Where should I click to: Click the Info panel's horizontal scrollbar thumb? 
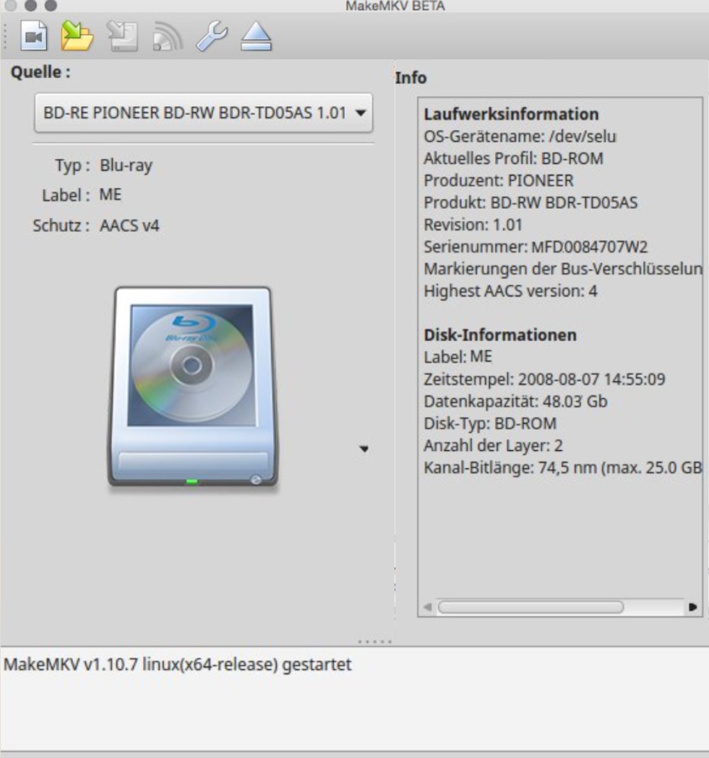tap(530, 607)
